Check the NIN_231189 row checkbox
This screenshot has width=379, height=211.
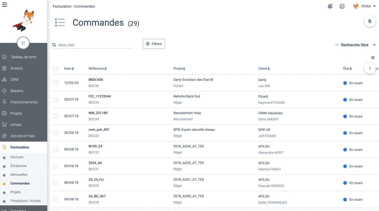pos(56,116)
